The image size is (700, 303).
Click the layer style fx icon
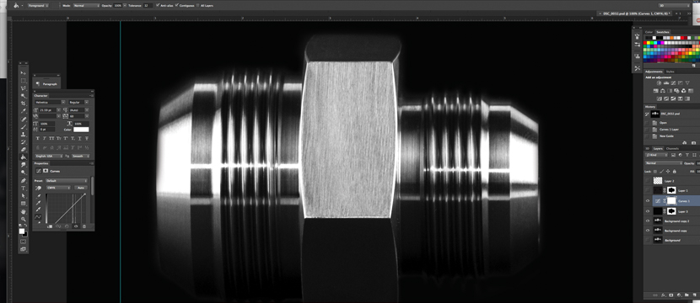[x=664, y=295]
